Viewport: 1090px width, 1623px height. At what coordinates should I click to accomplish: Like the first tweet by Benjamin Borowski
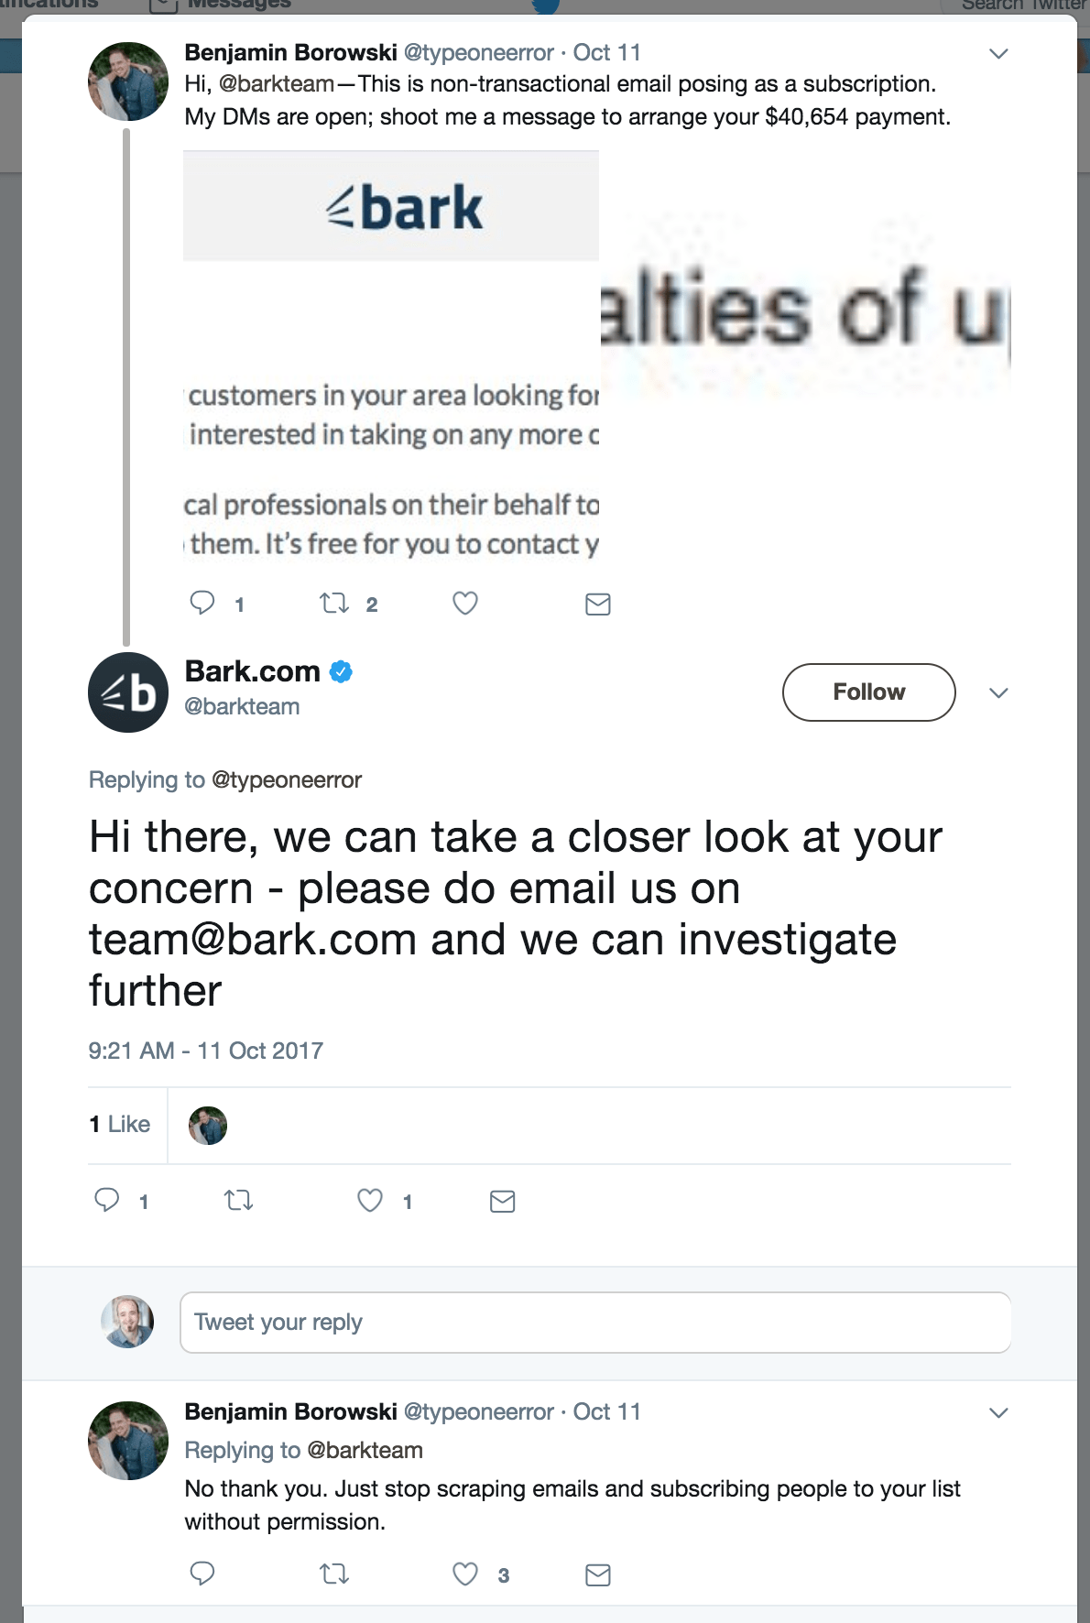[x=465, y=603]
